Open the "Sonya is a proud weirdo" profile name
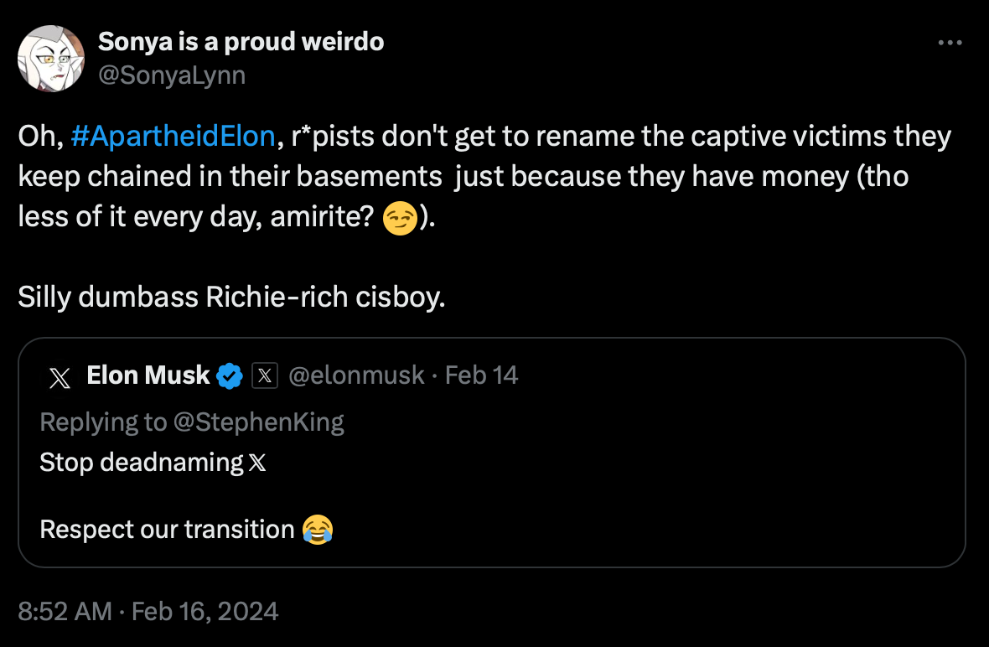The width and height of the screenshot is (989, 647). point(241,41)
